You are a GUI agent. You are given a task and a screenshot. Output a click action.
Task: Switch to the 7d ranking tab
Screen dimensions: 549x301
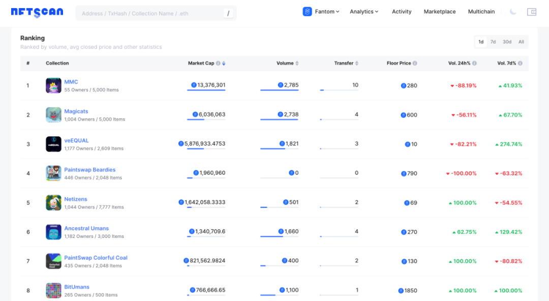(x=493, y=42)
